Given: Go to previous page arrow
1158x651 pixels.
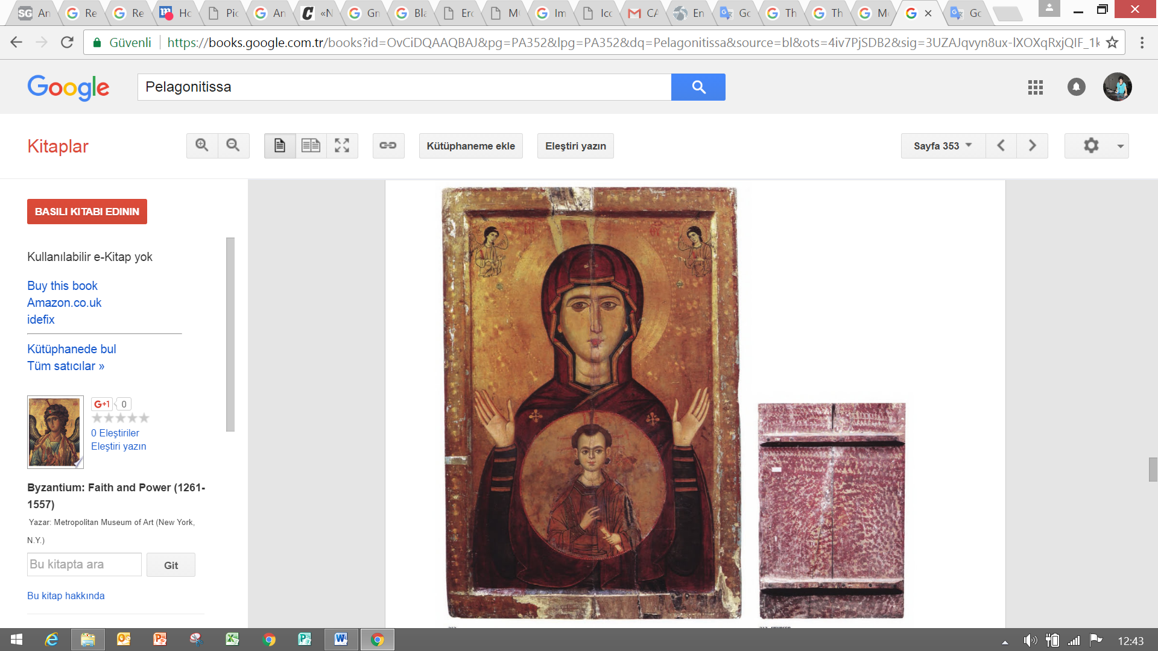Looking at the screenshot, I should (1001, 146).
